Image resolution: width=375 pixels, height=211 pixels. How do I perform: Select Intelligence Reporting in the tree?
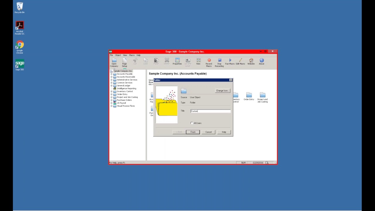(126, 89)
